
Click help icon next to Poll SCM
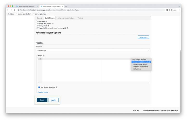pyautogui.click(x=46, y=21)
